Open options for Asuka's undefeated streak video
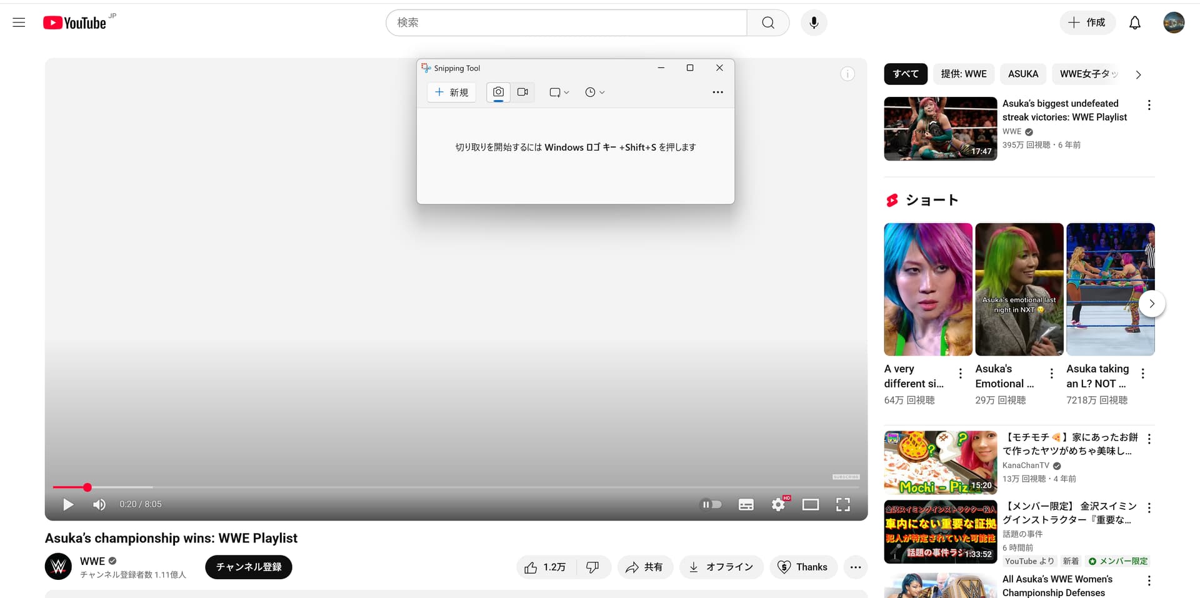 point(1149,105)
